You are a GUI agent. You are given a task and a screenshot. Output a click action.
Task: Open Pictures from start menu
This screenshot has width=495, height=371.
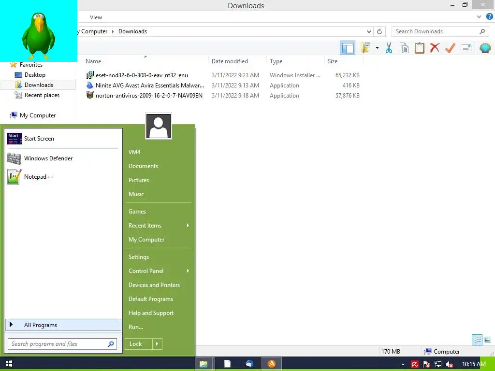(139, 180)
